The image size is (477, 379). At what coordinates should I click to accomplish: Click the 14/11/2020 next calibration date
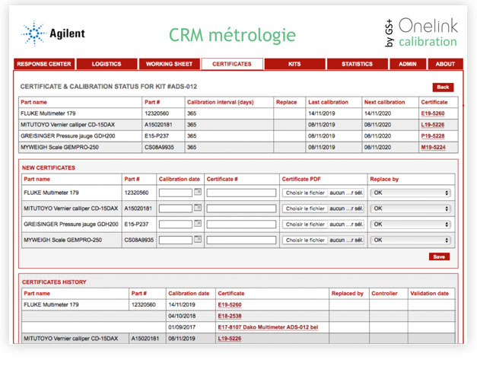[x=377, y=113]
